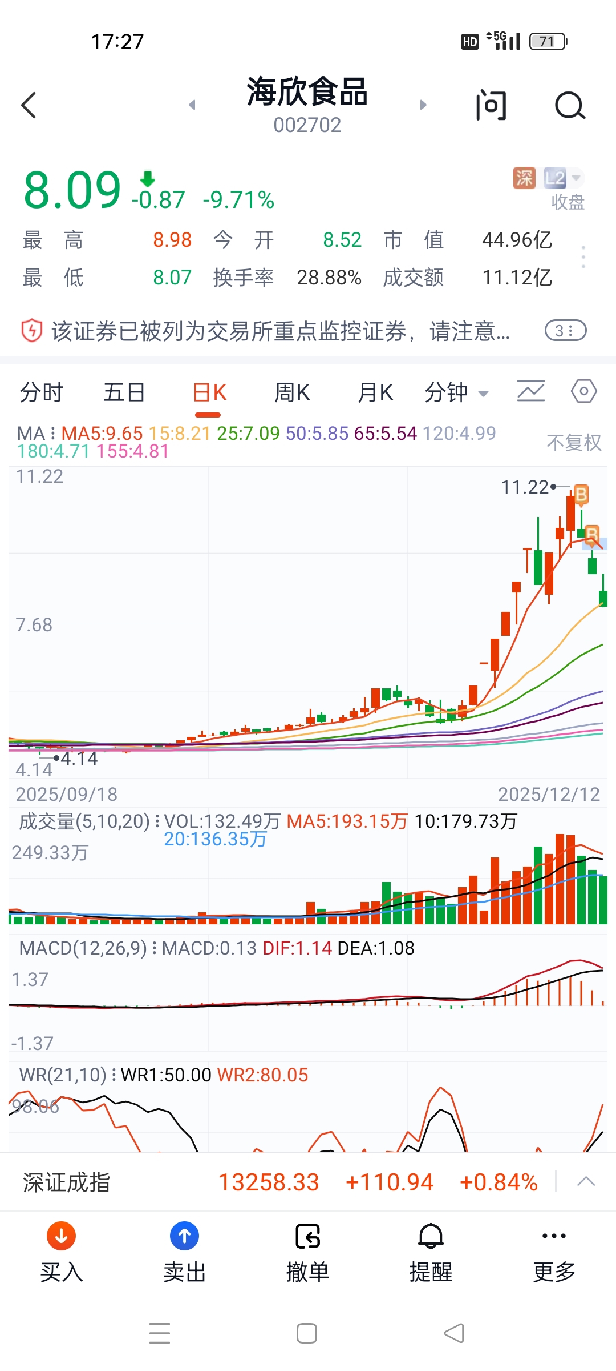Tap the 成交额 11.12亿 value
Image resolution: width=616 pixels, height=1371 pixels.
pyautogui.click(x=517, y=278)
